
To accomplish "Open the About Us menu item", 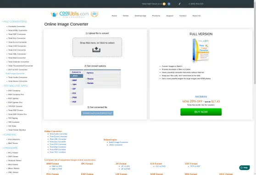I will (x=196, y=16).
